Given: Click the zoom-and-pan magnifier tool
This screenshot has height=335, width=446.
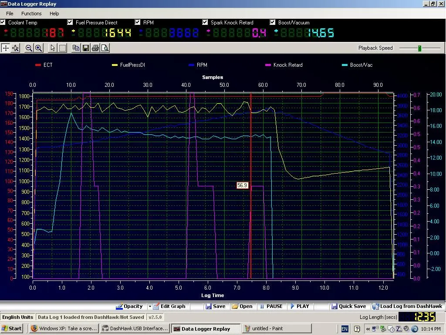Looking at the screenshot, I should (x=15, y=48).
